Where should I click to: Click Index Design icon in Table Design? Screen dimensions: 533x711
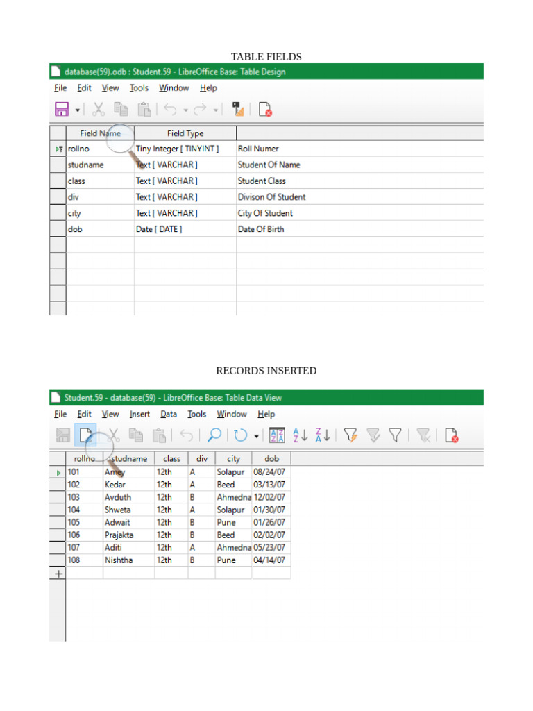pos(238,109)
